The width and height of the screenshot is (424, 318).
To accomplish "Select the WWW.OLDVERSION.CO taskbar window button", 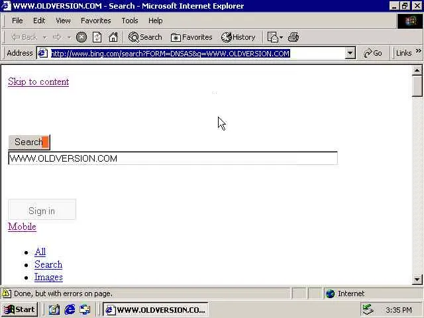I will coord(156,309).
